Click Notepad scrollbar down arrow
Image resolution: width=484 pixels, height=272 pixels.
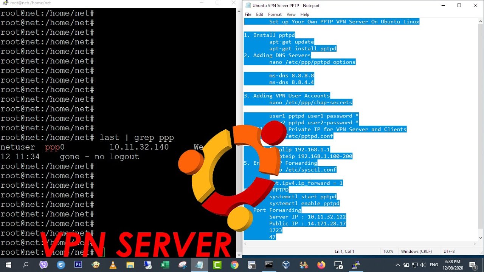481,238
